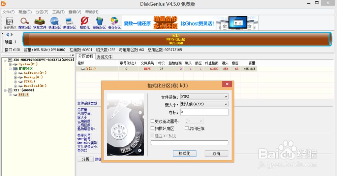
Task: Open the Cluster Size (簇大小) dropdown
Action: 204,104
